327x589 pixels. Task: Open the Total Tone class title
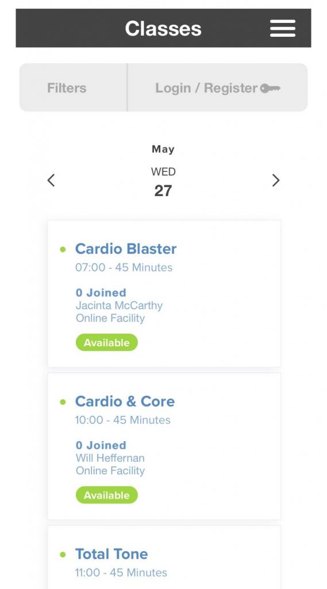[x=111, y=554]
